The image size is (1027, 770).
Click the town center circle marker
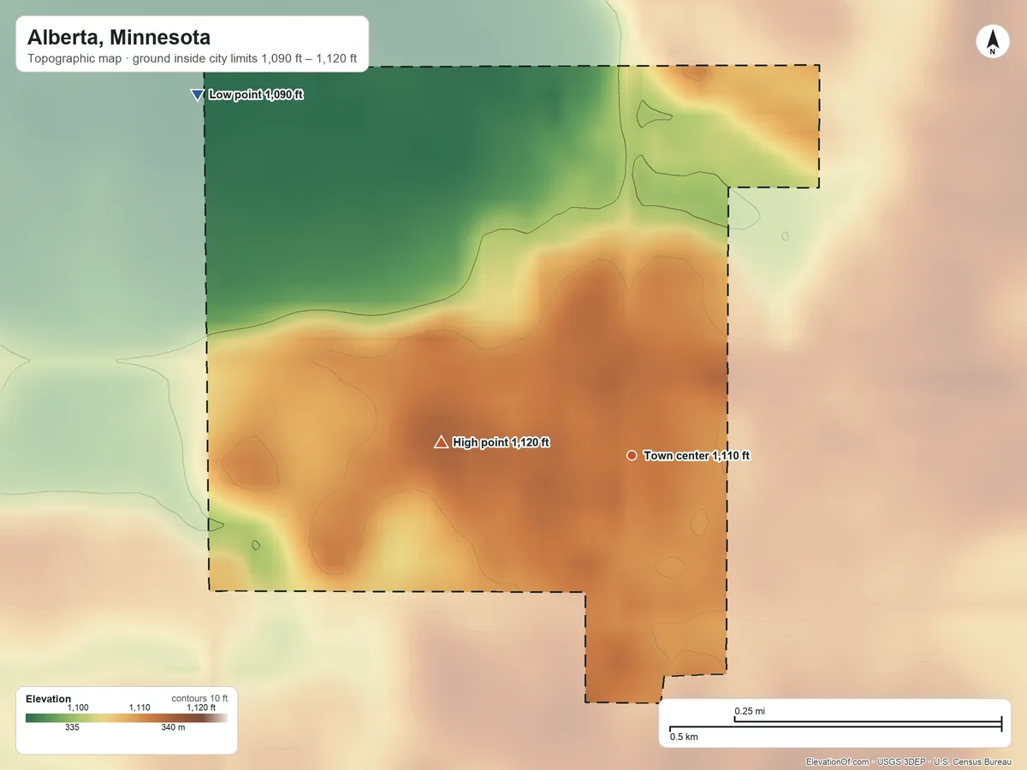632,456
